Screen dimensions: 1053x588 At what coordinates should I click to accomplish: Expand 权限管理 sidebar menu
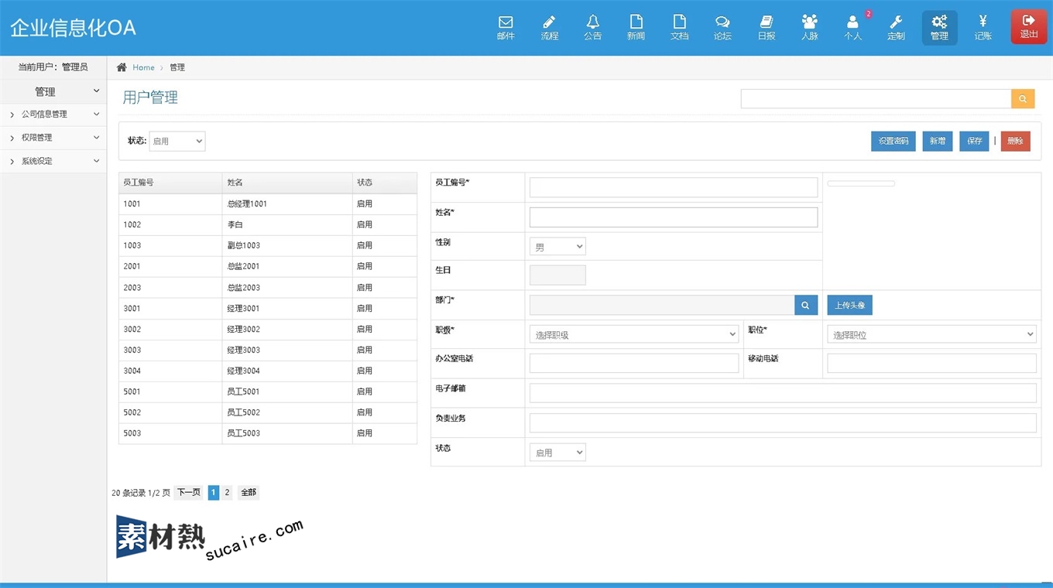[x=53, y=138]
